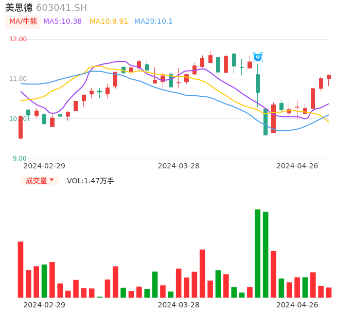Image resolution: width=353 pixels, height=312 pixels.
Task: Select the last candlestick on the right
Action: (x=329, y=77)
